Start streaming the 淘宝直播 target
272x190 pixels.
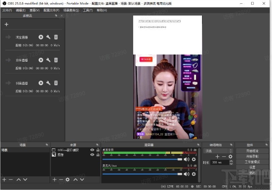(x=41, y=37)
